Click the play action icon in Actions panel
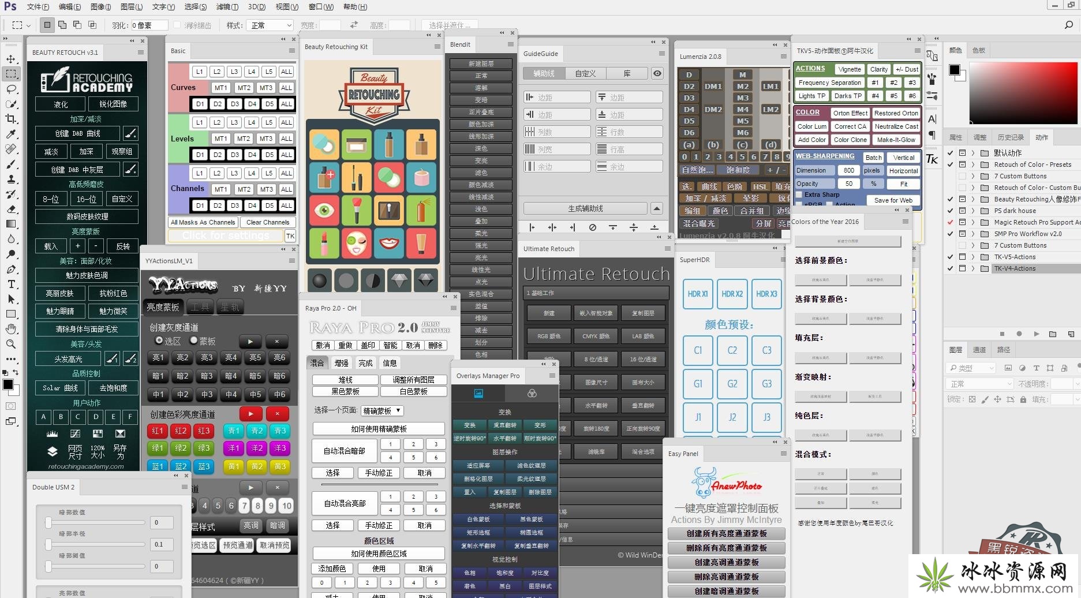 1036,334
